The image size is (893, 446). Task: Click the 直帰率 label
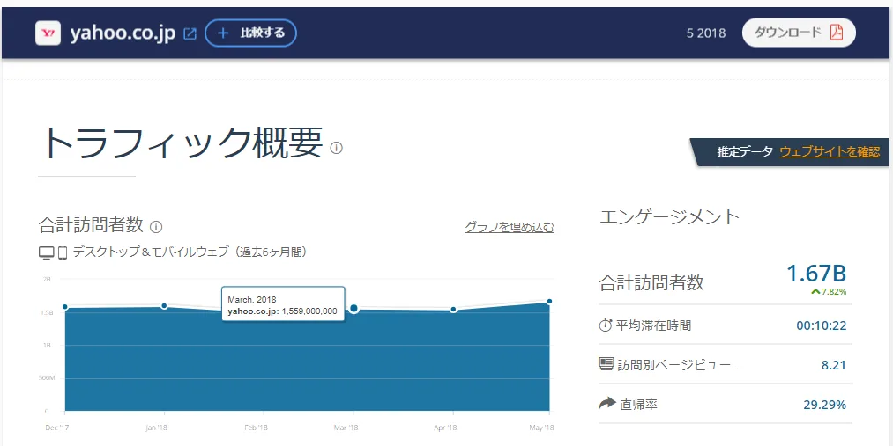639,405
